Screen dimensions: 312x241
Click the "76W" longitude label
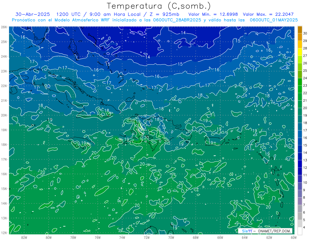tap(98, 237)
